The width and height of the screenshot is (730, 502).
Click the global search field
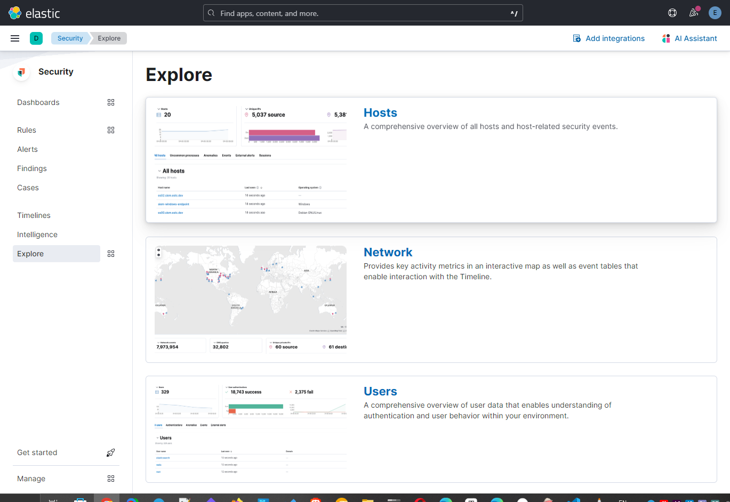[363, 12]
